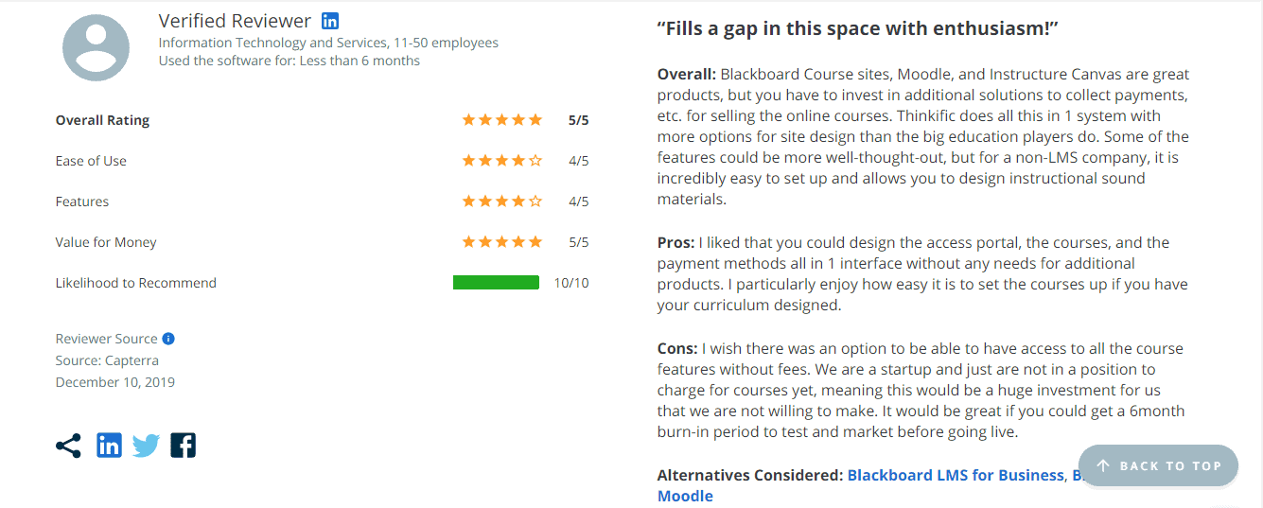Share the review on Twitter

[146, 446]
